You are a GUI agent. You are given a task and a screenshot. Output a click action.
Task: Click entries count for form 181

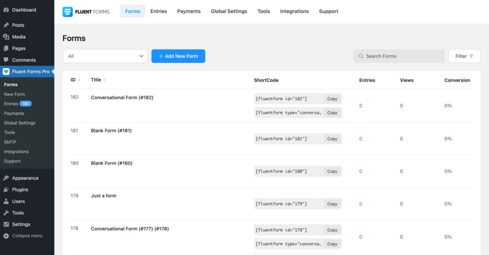click(361, 139)
